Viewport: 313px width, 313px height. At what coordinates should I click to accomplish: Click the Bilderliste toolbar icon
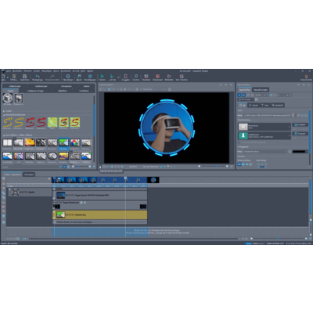pyautogui.click(x=169, y=77)
